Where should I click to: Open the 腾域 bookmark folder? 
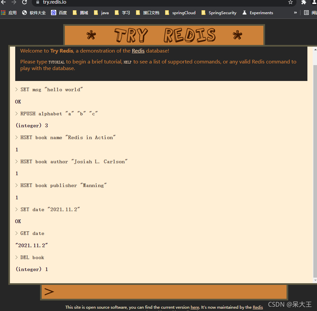[80, 13]
